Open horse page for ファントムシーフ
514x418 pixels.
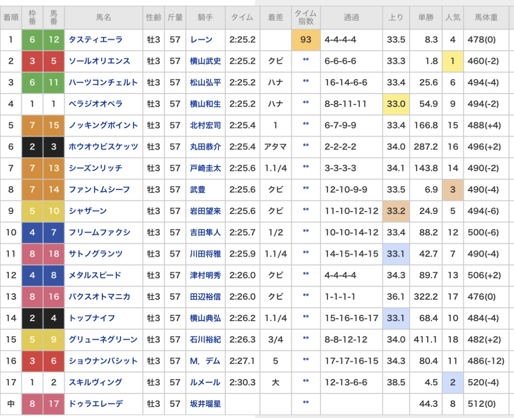click(99, 190)
